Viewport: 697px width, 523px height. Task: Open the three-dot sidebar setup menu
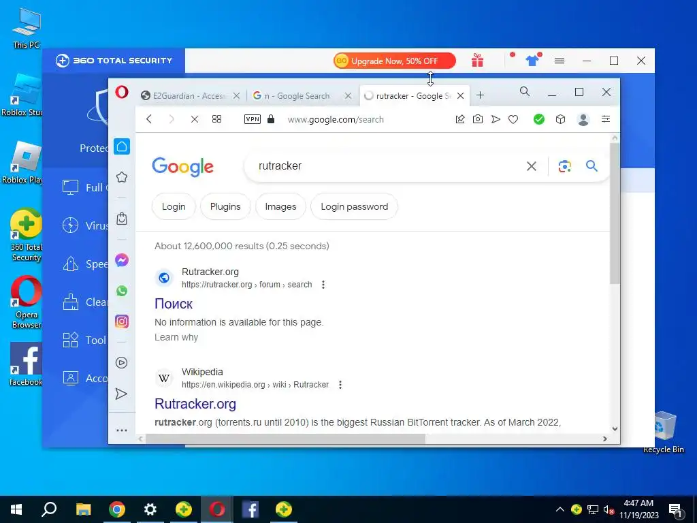[122, 430]
